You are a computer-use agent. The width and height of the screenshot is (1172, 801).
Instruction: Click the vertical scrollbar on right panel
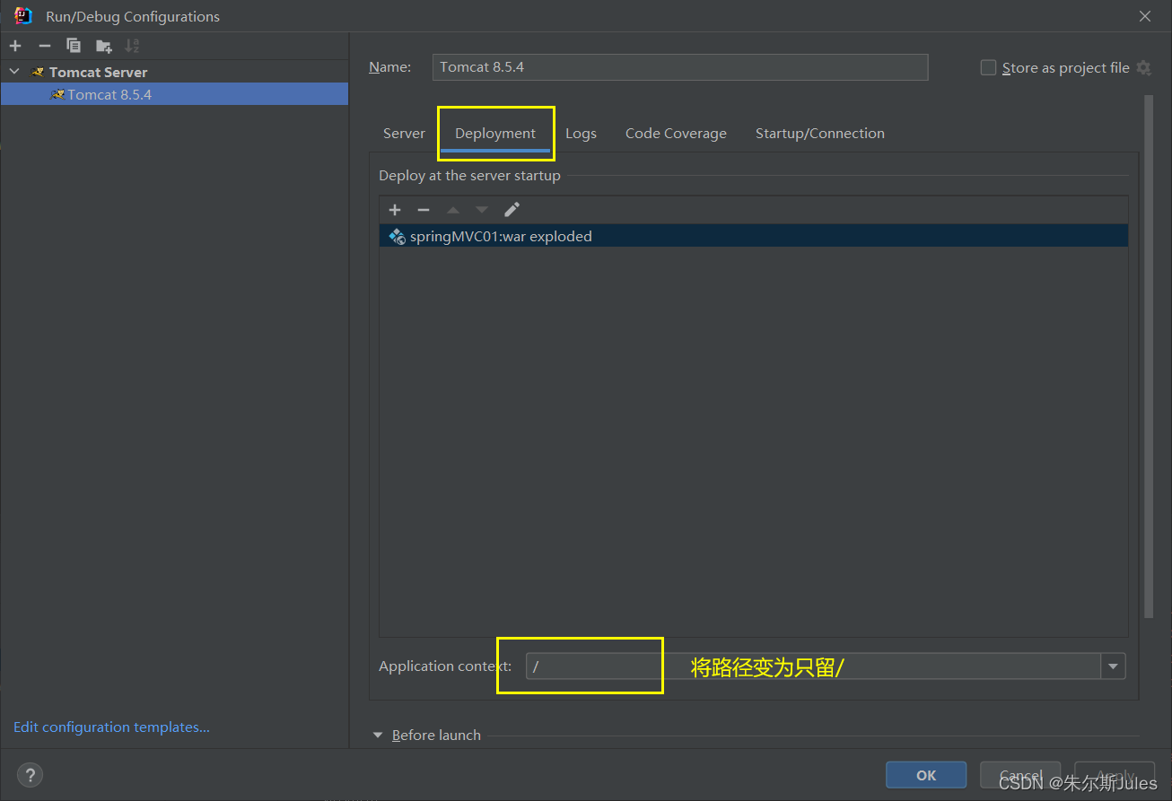(1149, 356)
